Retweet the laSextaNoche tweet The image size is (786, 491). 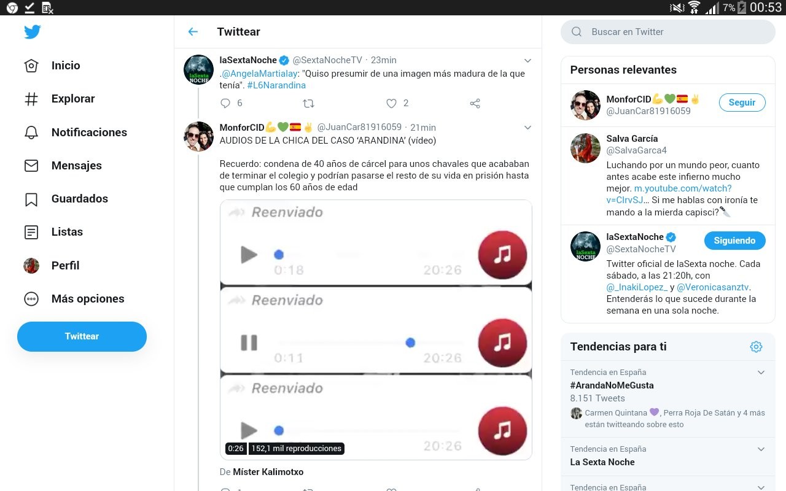coord(309,103)
